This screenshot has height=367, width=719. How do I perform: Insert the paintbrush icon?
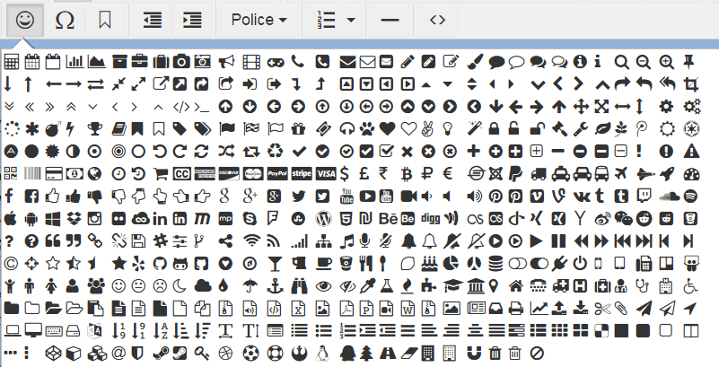(x=475, y=61)
